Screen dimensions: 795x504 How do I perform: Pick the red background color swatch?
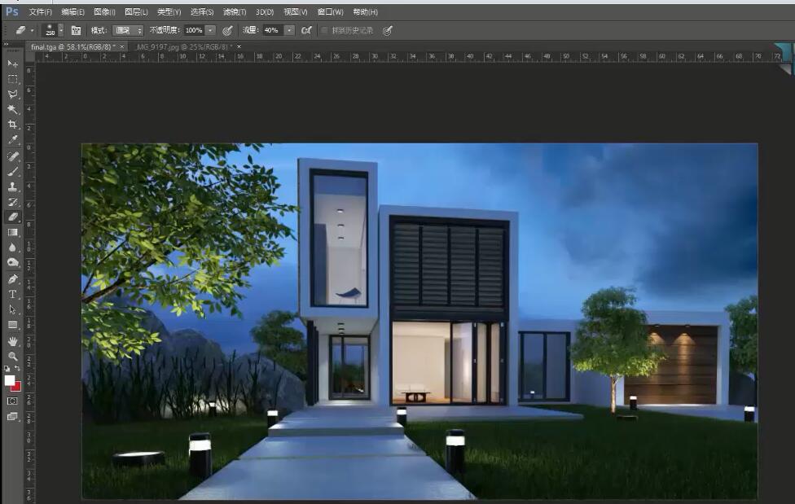click(x=17, y=387)
